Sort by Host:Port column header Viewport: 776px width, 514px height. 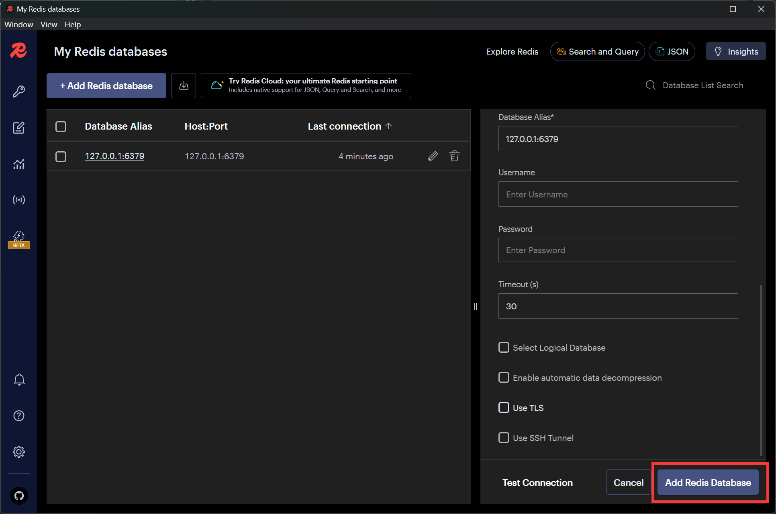[206, 126]
